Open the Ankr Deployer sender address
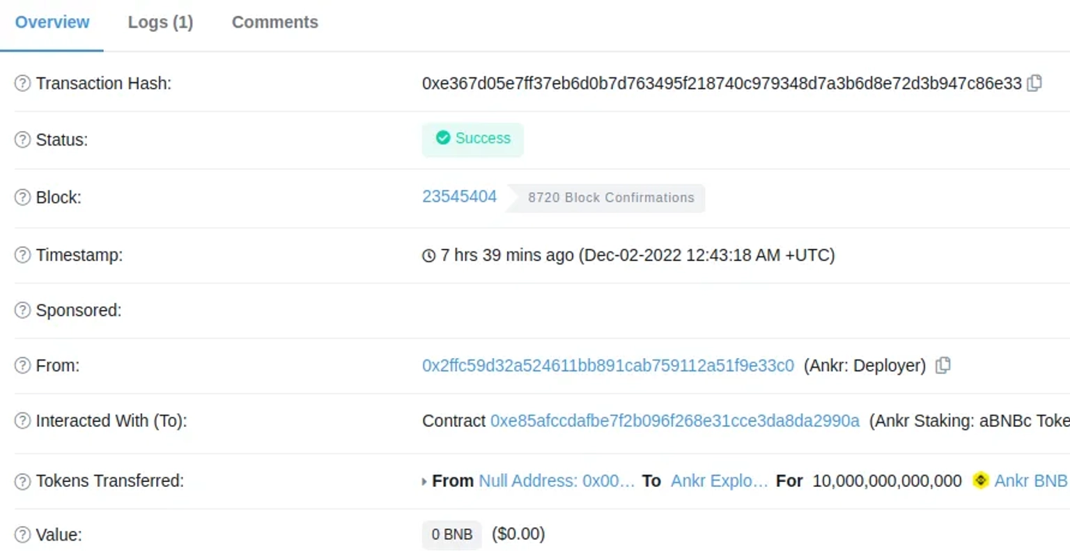The height and width of the screenshot is (551, 1070). [607, 366]
